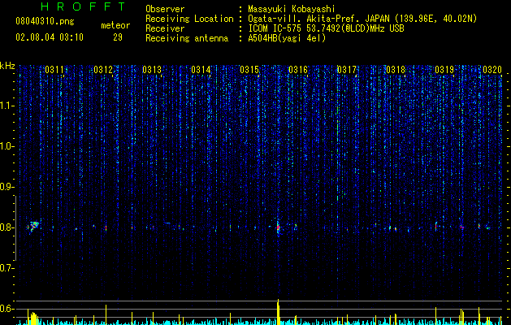Click the 0.8 kHz axis label
The image size is (511, 325).
coord(7,227)
